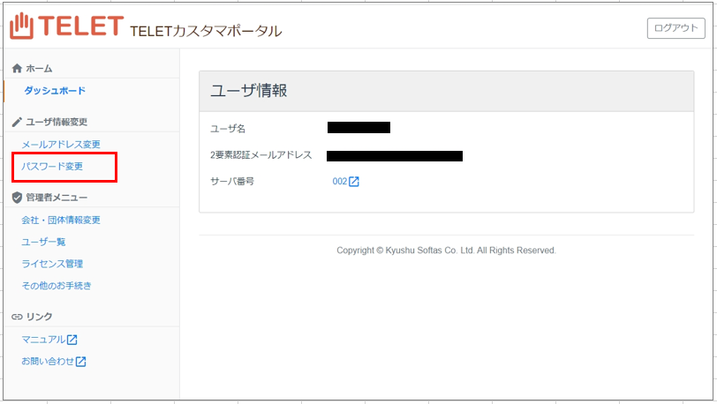Viewport: 717px width, 404px height.
Task: Open パスワード変更 in the sidebar
Action: tap(52, 167)
